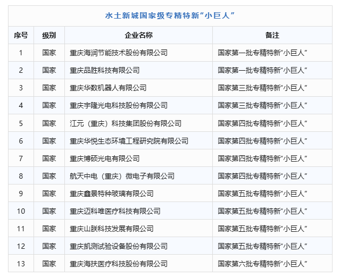Click serial number 1 cell
340x277 pixels.
(x=21, y=53)
